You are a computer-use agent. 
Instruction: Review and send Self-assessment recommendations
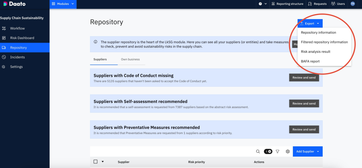[x=304, y=103]
